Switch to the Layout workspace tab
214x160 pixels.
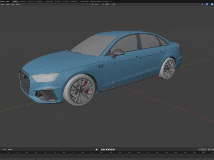pos(15,2)
